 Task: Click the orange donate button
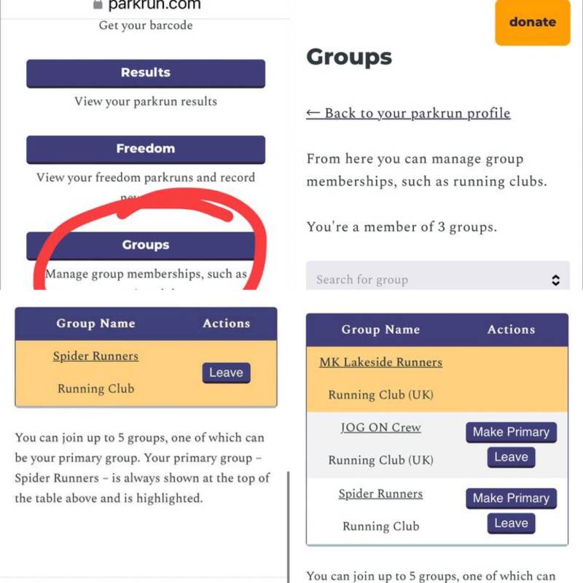(x=532, y=22)
